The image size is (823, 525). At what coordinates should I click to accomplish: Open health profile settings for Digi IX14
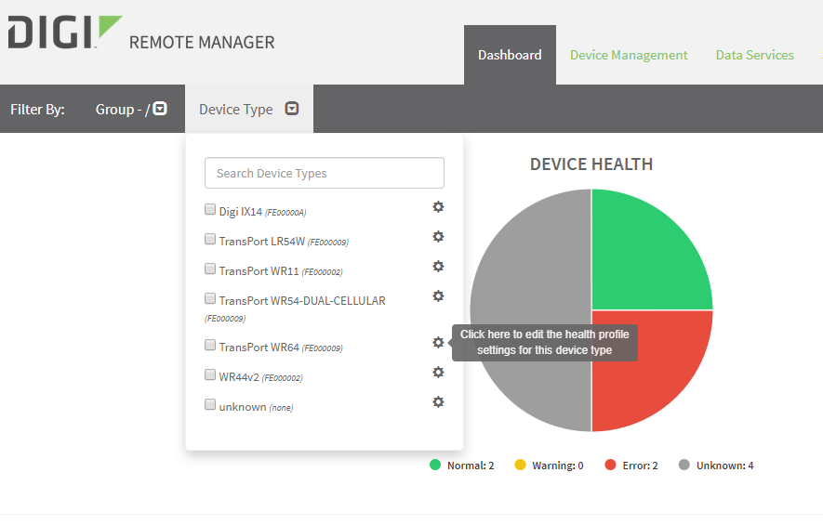pyautogui.click(x=438, y=206)
